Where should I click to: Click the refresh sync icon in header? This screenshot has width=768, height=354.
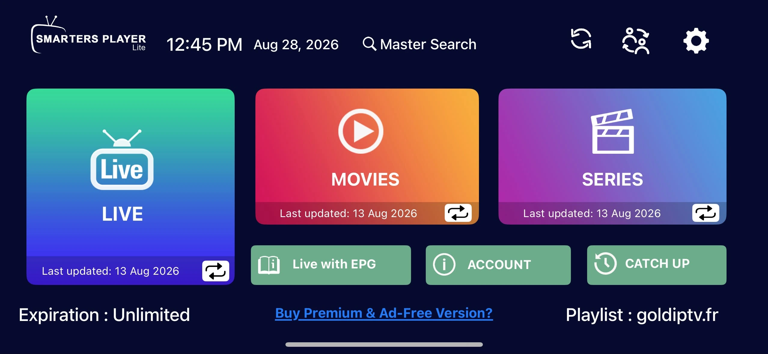click(x=581, y=39)
